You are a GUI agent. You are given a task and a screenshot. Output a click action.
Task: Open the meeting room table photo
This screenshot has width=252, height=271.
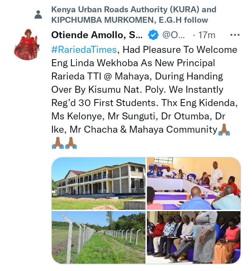coord(194,183)
